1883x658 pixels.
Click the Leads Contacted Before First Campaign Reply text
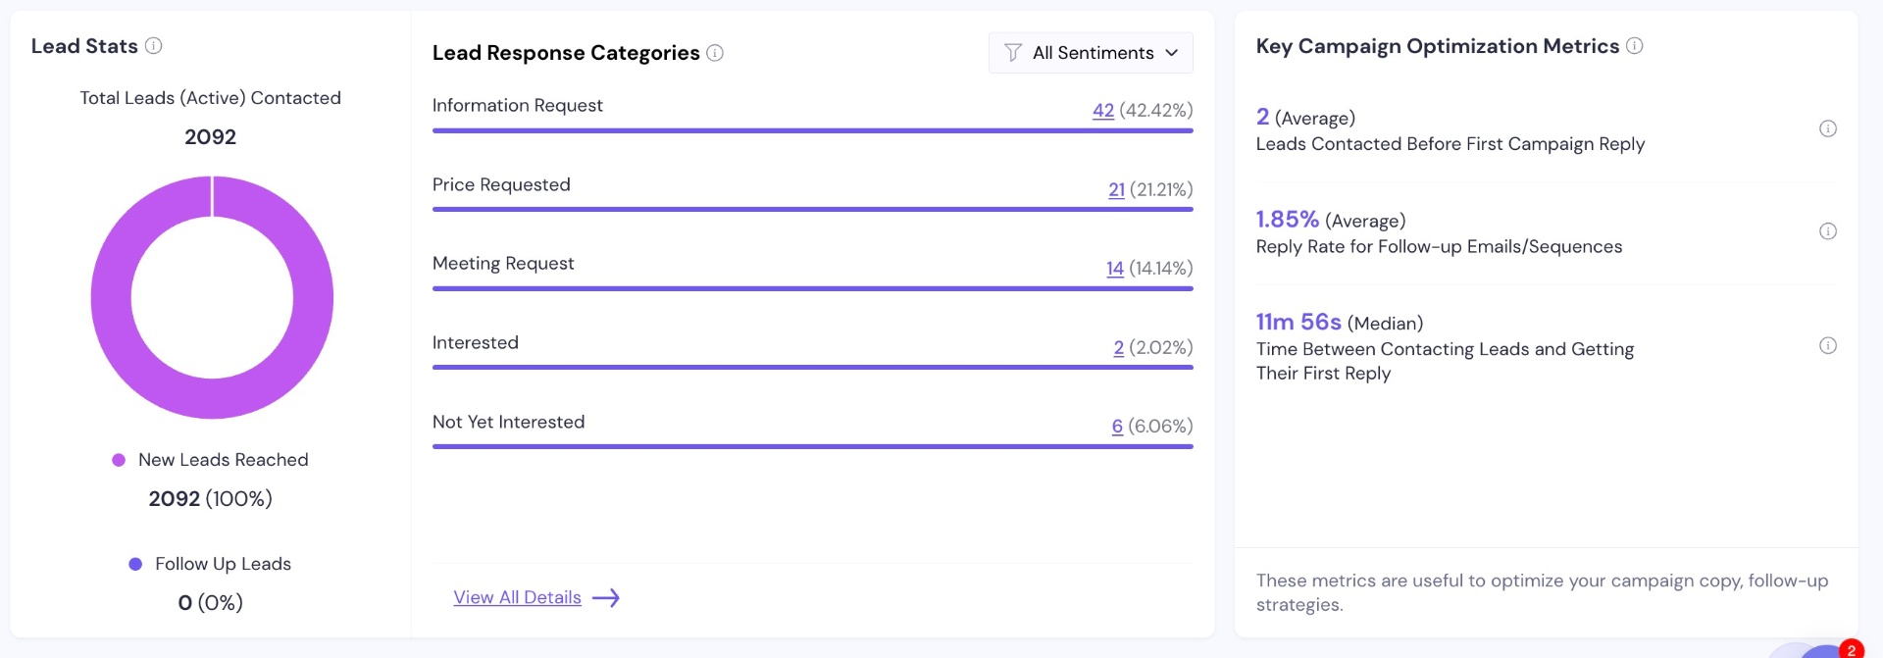[1450, 144]
